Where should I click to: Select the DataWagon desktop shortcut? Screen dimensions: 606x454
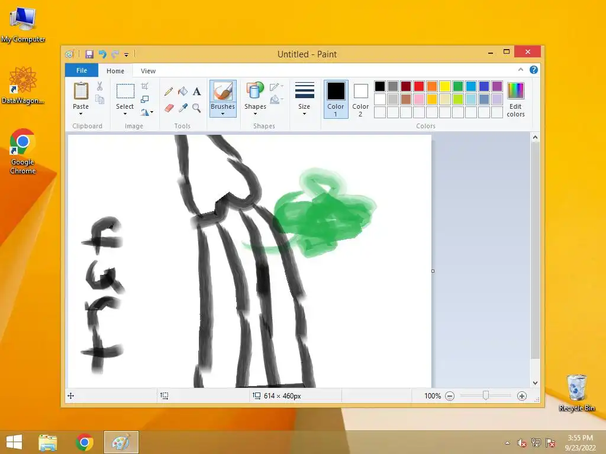coord(23,86)
